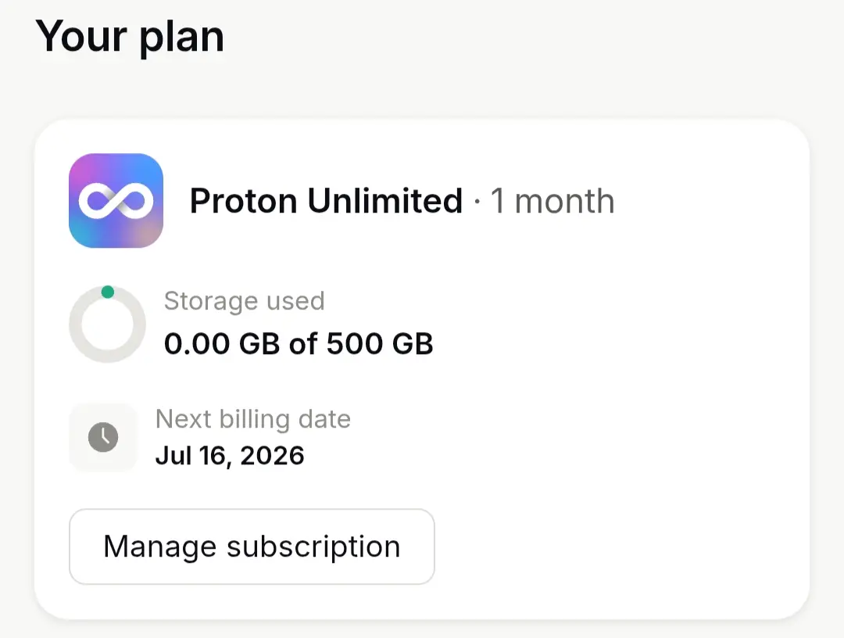The height and width of the screenshot is (638, 844).
Task: Click the white infinity symbol inside logo
Action: (116, 201)
